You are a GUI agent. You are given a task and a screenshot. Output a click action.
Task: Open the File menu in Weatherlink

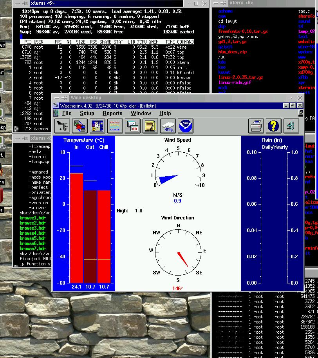coord(67,113)
